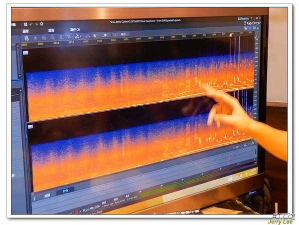The height and width of the screenshot is (225, 299).
Task: Click the 0:01.0 mark on timeline ruler
Action: tap(56, 43)
